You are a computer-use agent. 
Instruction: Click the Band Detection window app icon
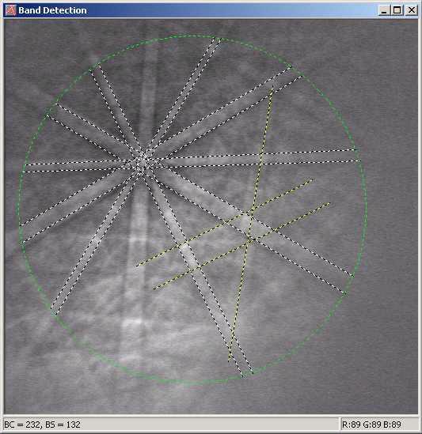(10, 10)
